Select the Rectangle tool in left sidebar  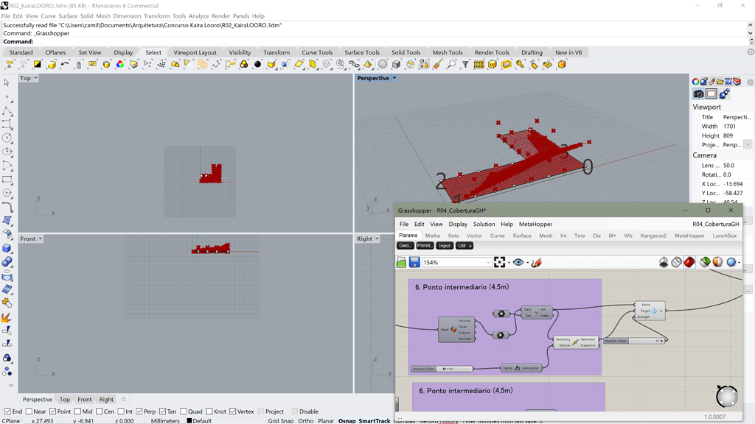pyautogui.click(x=7, y=180)
